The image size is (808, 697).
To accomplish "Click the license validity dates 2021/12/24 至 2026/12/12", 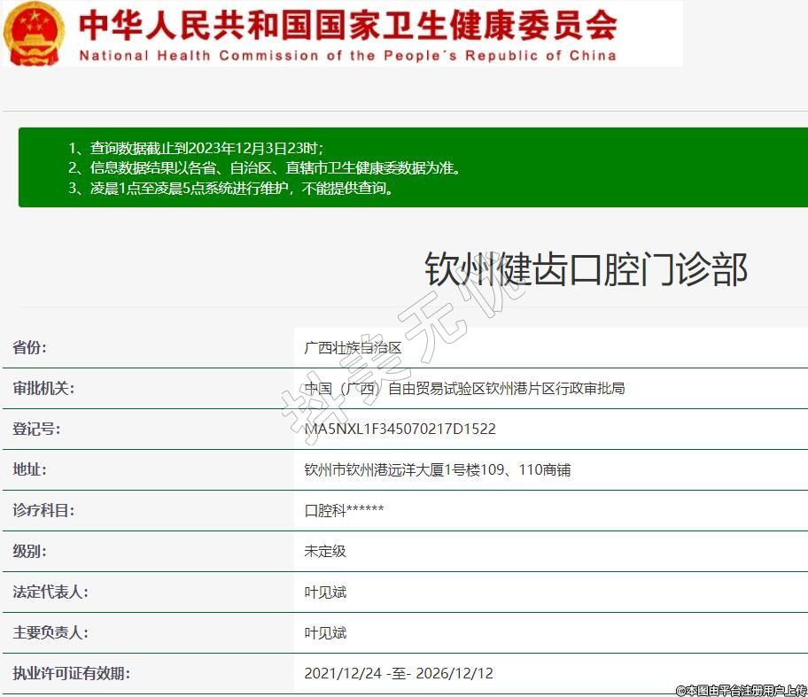I will click(x=398, y=673).
